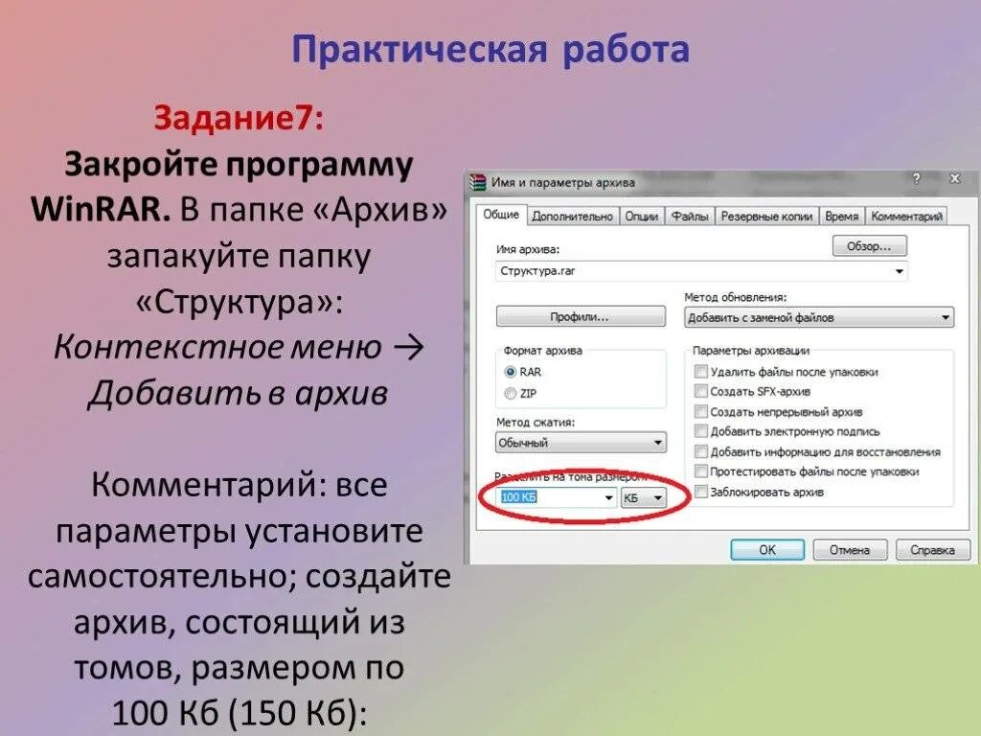Expand the volume size dropdown arrow
The width and height of the screenshot is (981, 736).
pos(608,497)
